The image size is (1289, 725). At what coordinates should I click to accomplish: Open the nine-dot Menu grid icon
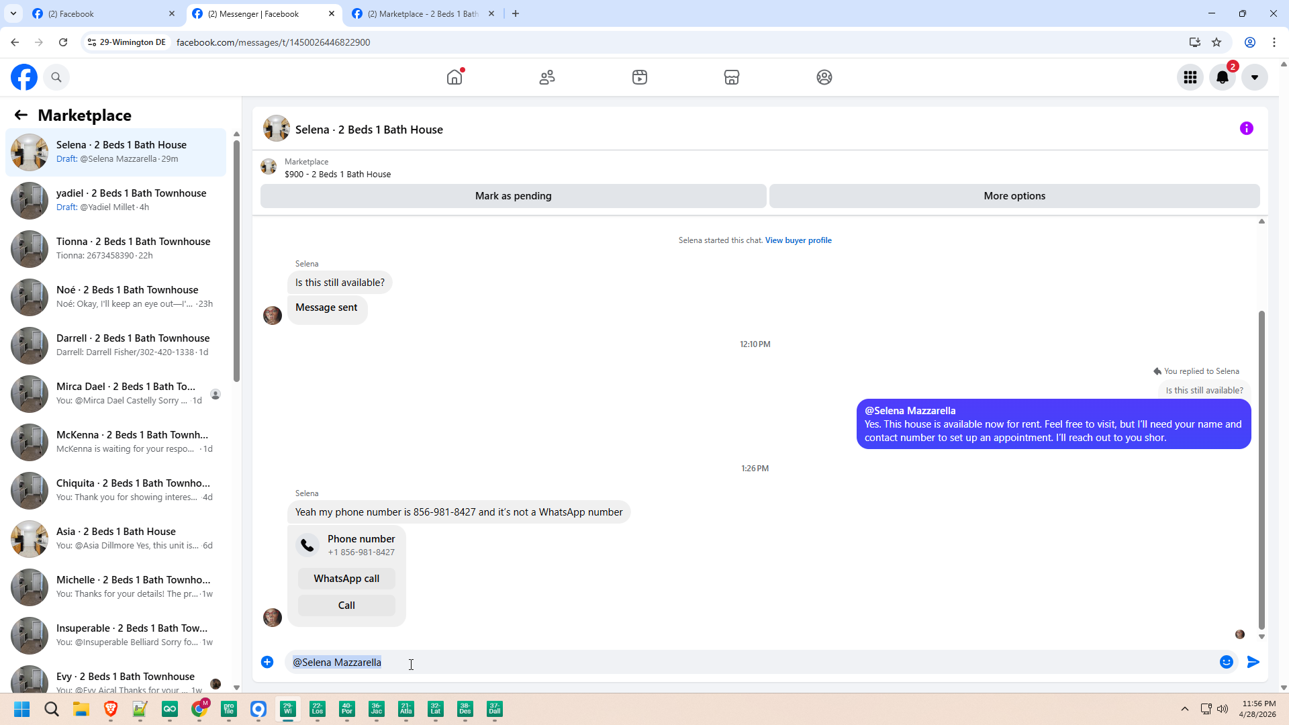point(1190,77)
